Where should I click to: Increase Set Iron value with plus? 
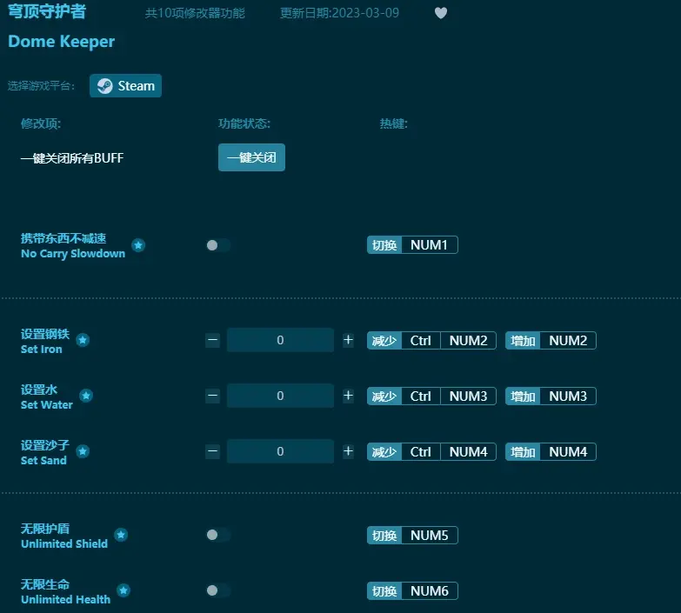point(348,340)
